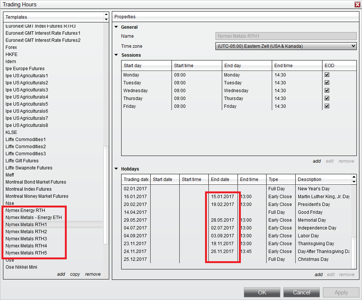Image resolution: width=362 pixels, height=300 pixels.
Task: Select Nymex Metals RTH2 template
Action: [26, 232]
